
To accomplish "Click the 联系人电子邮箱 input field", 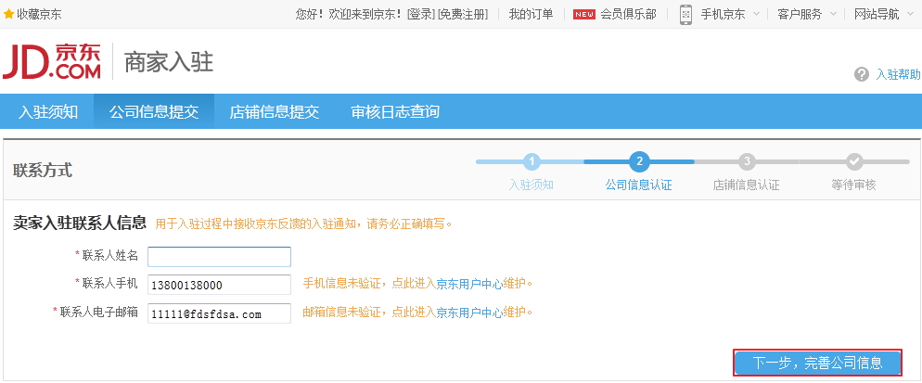I will point(219,313).
